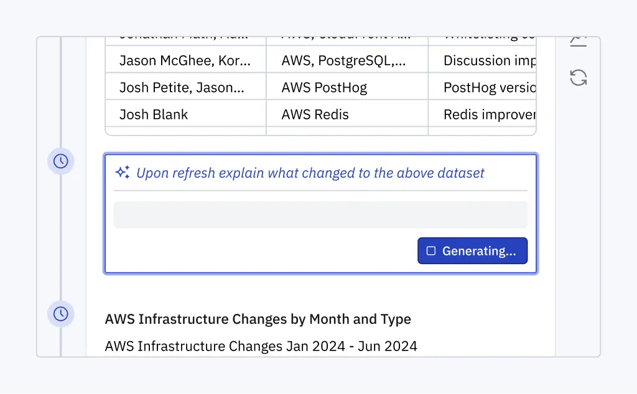Click the 'Upon refresh explain what changed' prompt text
Image resolution: width=637 pixels, height=394 pixels.
coord(310,173)
